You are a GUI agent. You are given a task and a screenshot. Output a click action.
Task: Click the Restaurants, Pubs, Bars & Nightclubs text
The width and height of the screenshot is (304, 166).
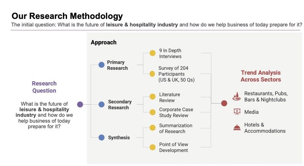pos(266,97)
